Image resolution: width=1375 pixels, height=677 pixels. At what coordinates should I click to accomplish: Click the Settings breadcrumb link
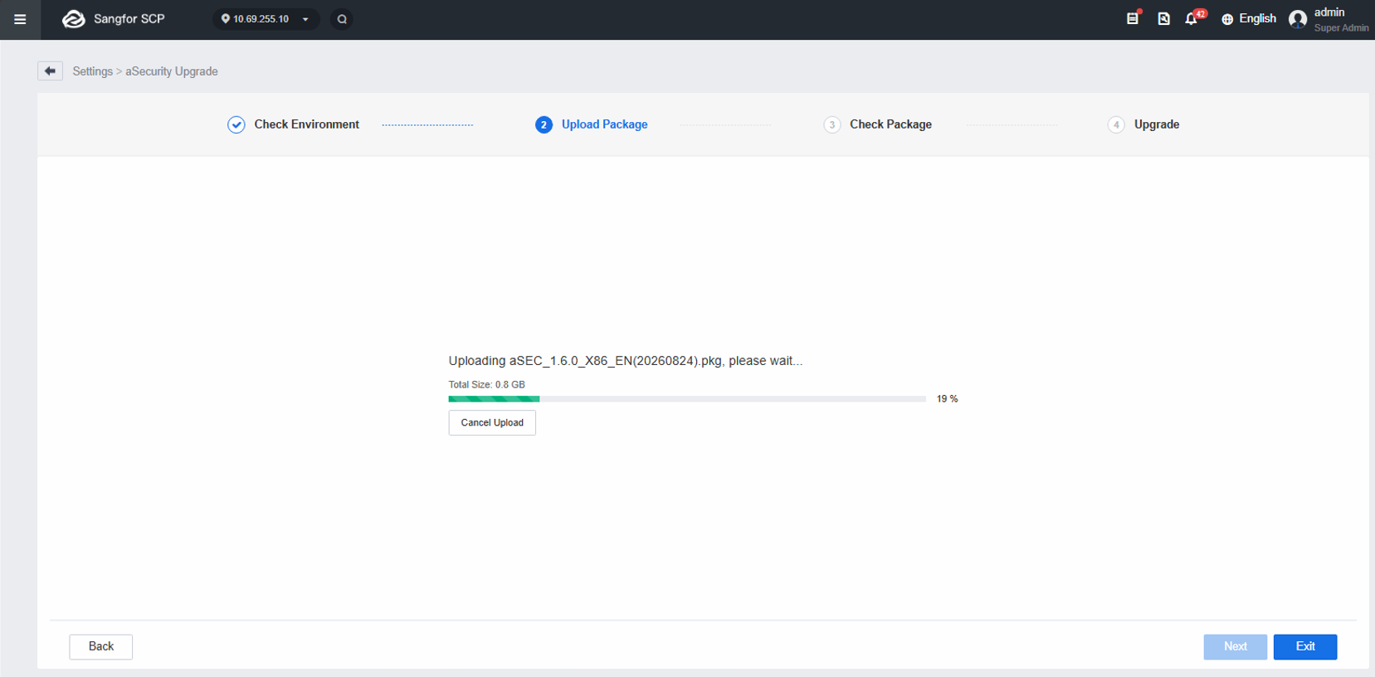92,71
